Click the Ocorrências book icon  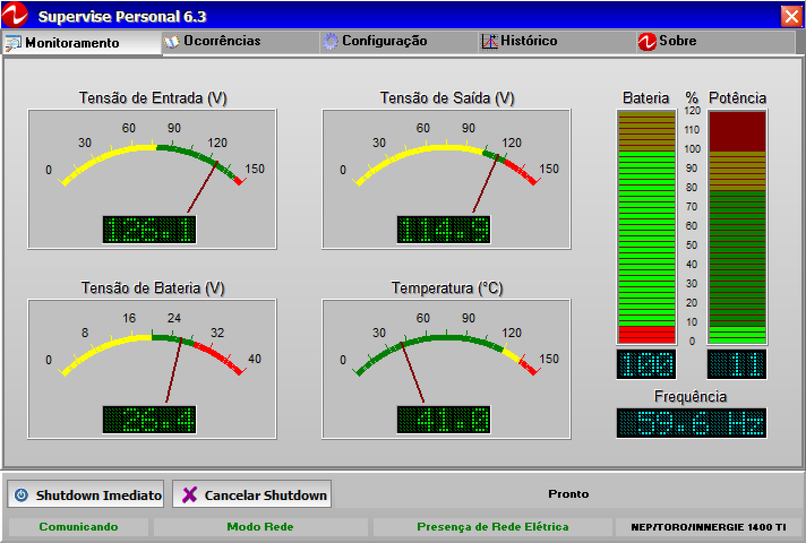[172, 42]
